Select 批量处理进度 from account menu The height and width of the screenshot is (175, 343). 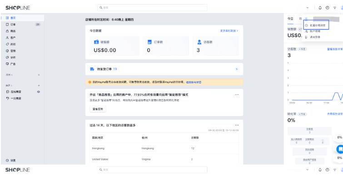pos(316,25)
